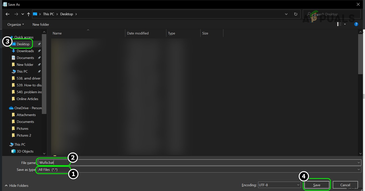This screenshot has width=365, height=191.
Task: Click the Downloads arrow icon in Quick access
Action: tap(14, 51)
